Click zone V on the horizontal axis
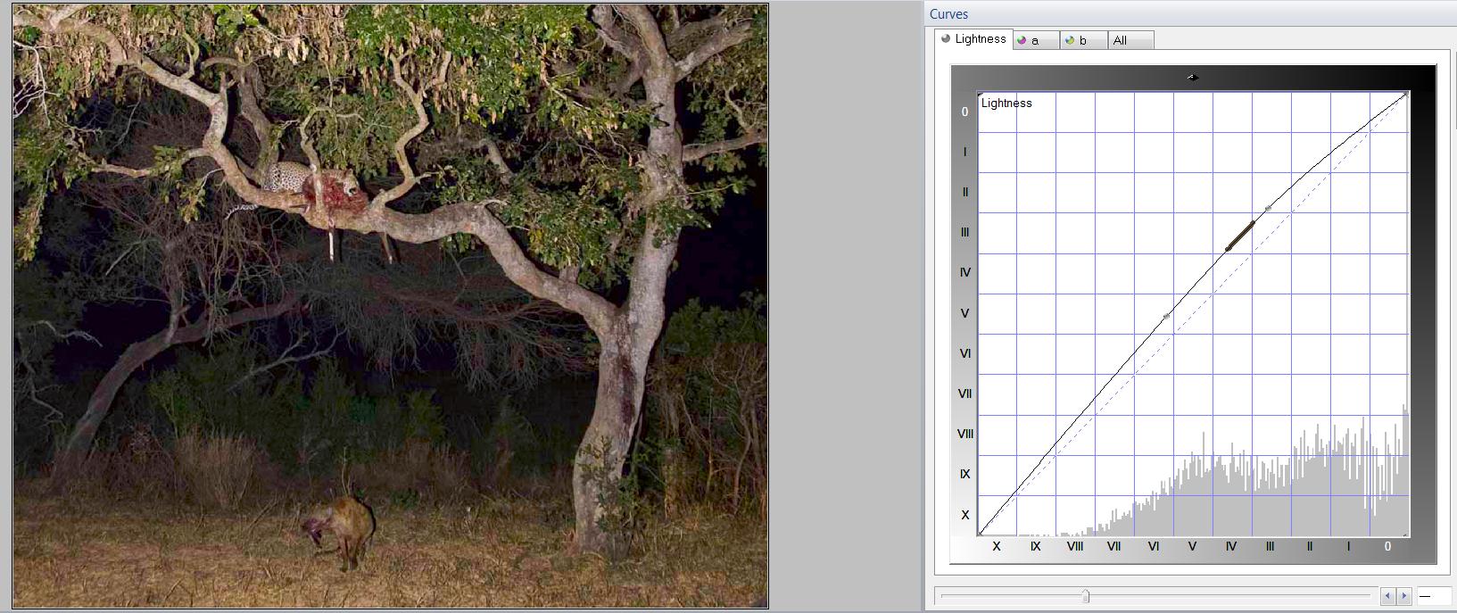Image resolution: width=1457 pixels, height=613 pixels. coord(1192,546)
